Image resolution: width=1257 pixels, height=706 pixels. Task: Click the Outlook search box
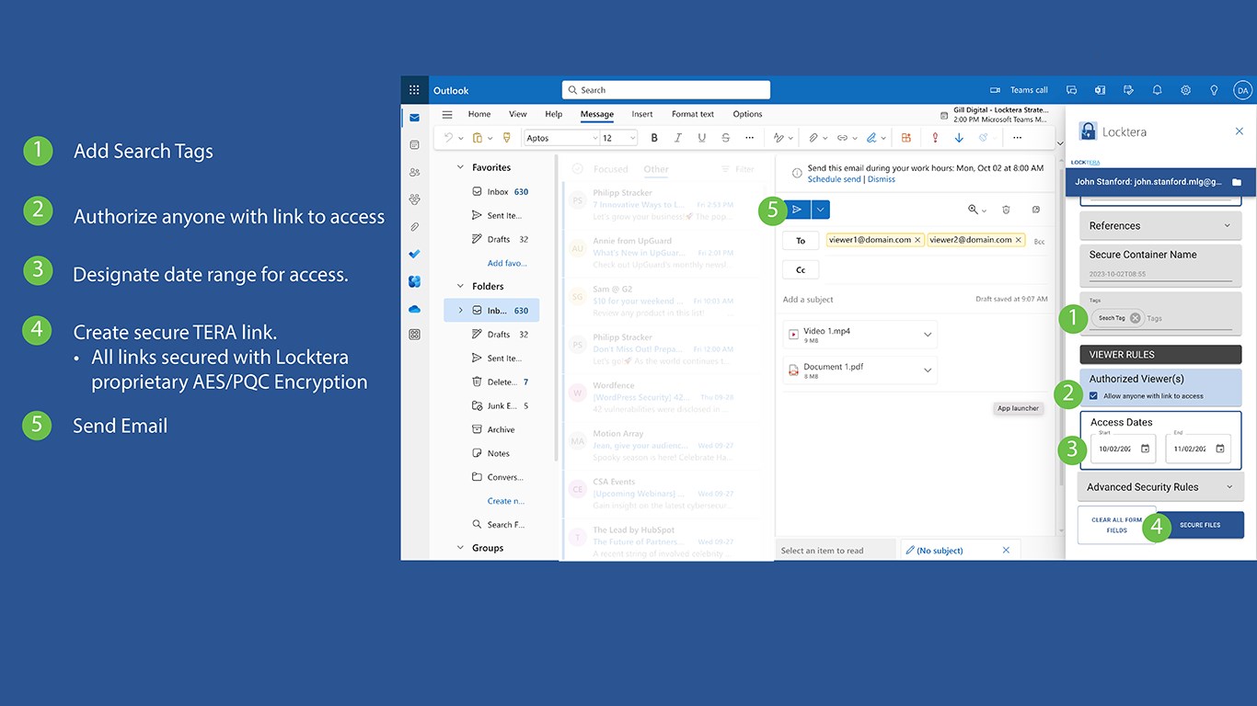coord(666,90)
